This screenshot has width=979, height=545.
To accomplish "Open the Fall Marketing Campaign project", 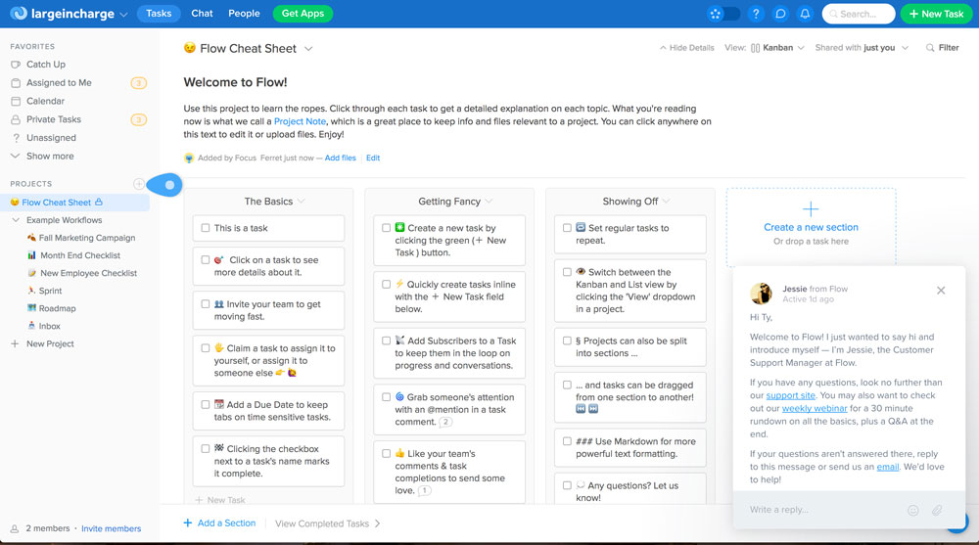I will [x=87, y=238].
